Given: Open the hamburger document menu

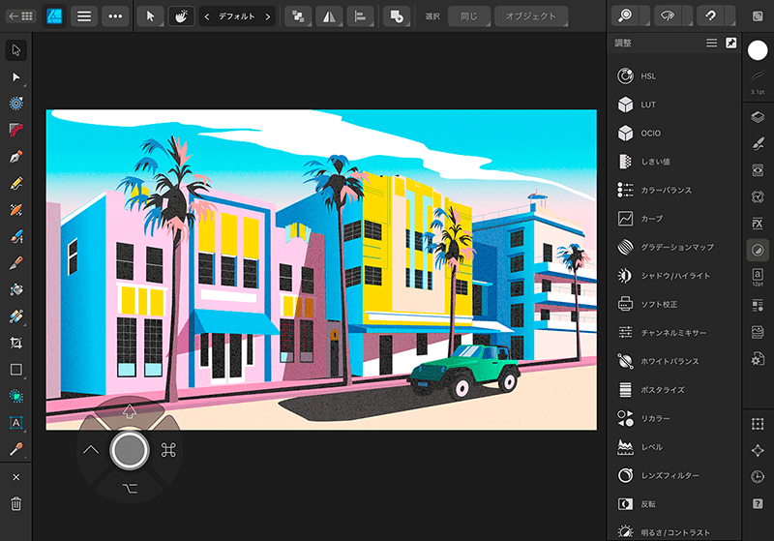Looking at the screenshot, I should 84,15.
